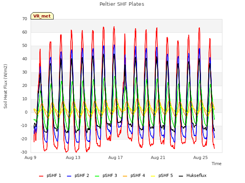
Task: Click the Aug 9 x-axis tick label
Action: pos(30,157)
